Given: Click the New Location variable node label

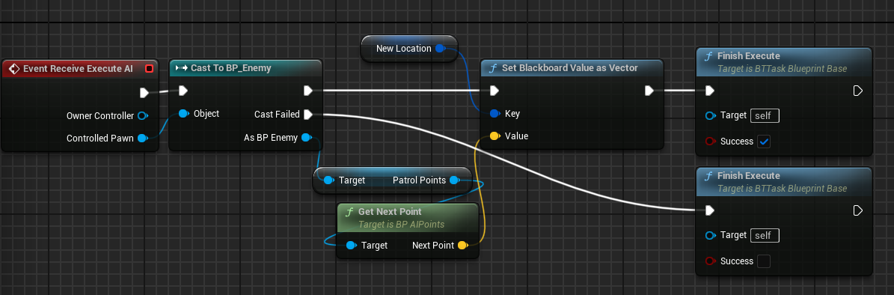Looking at the screenshot, I should point(404,49).
